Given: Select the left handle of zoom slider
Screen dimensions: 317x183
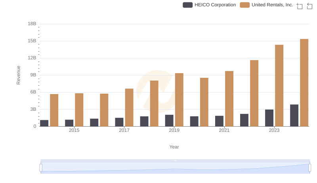Looking at the screenshot, I should coord(41,168).
